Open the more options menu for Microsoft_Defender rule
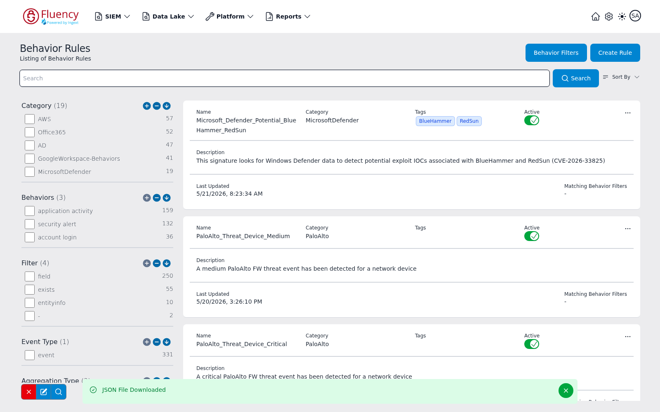The height and width of the screenshot is (412, 660). click(628, 113)
